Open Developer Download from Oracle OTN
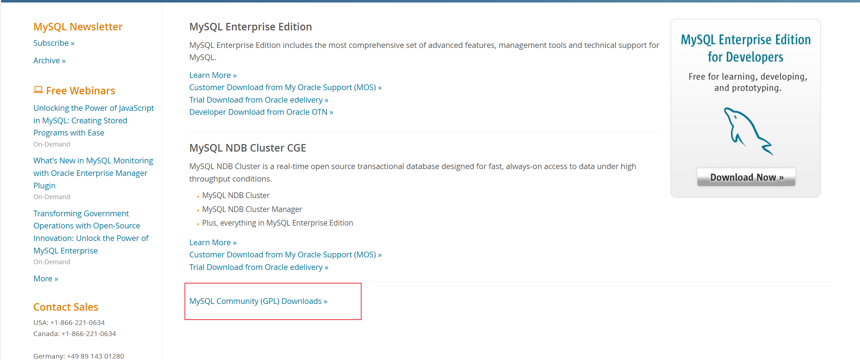 (x=261, y=112)
